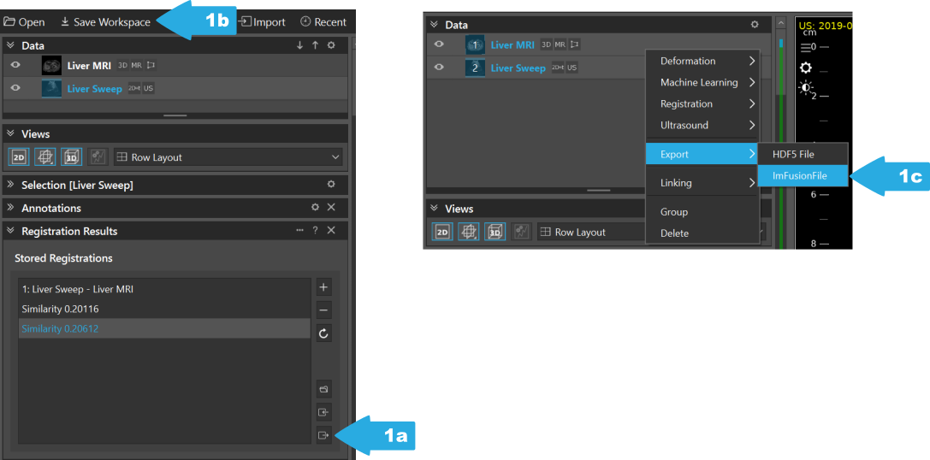The width and height of the screenshot is (930, 460).
Task: Expand the Annotations panel
Action: 10,208
